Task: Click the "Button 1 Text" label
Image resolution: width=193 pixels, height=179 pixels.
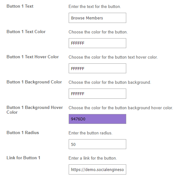Action: pos(20,6)
